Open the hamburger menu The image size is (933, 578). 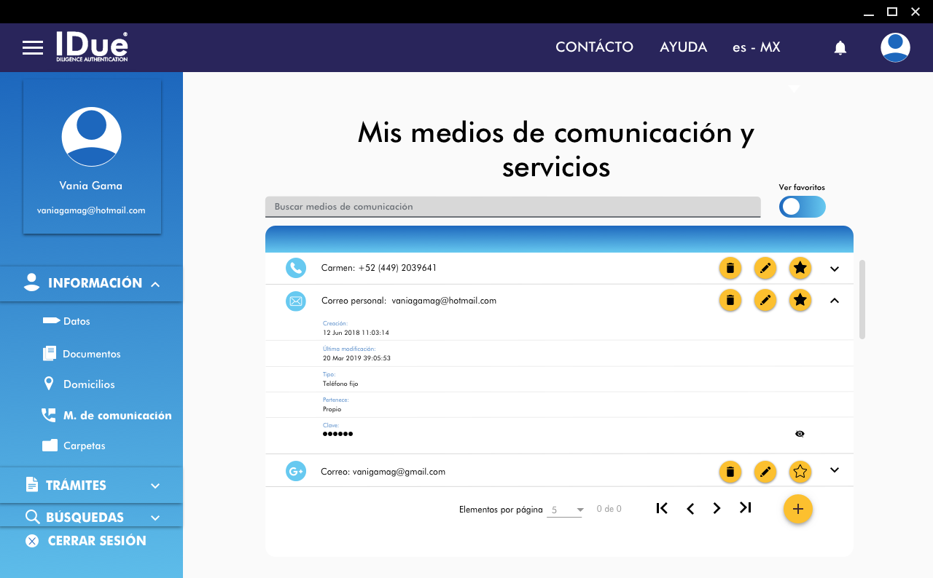tap(33, 48)
